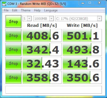Select the 350.6 write result
107x98 pixels.
[82, 77]
